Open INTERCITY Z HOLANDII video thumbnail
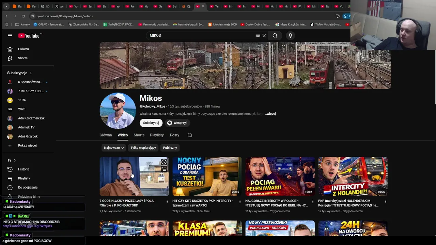This screenshot has height=245, width=436. [353, 176]
